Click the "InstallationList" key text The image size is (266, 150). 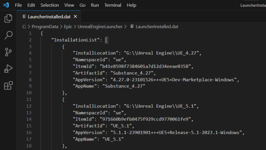pyautogui.click(x=75, y=40)
